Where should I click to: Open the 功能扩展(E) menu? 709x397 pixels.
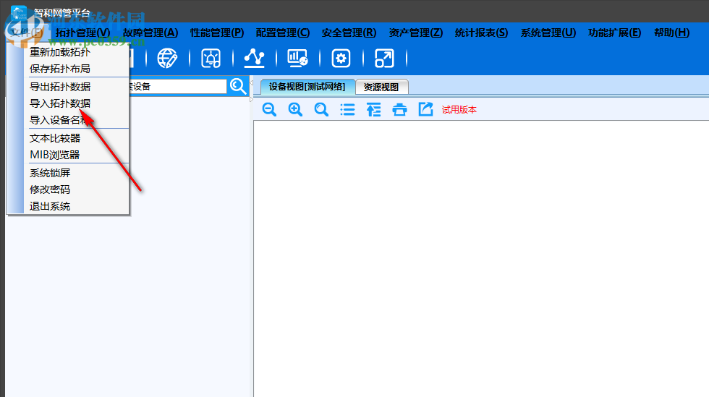click(x=614, y=33)
